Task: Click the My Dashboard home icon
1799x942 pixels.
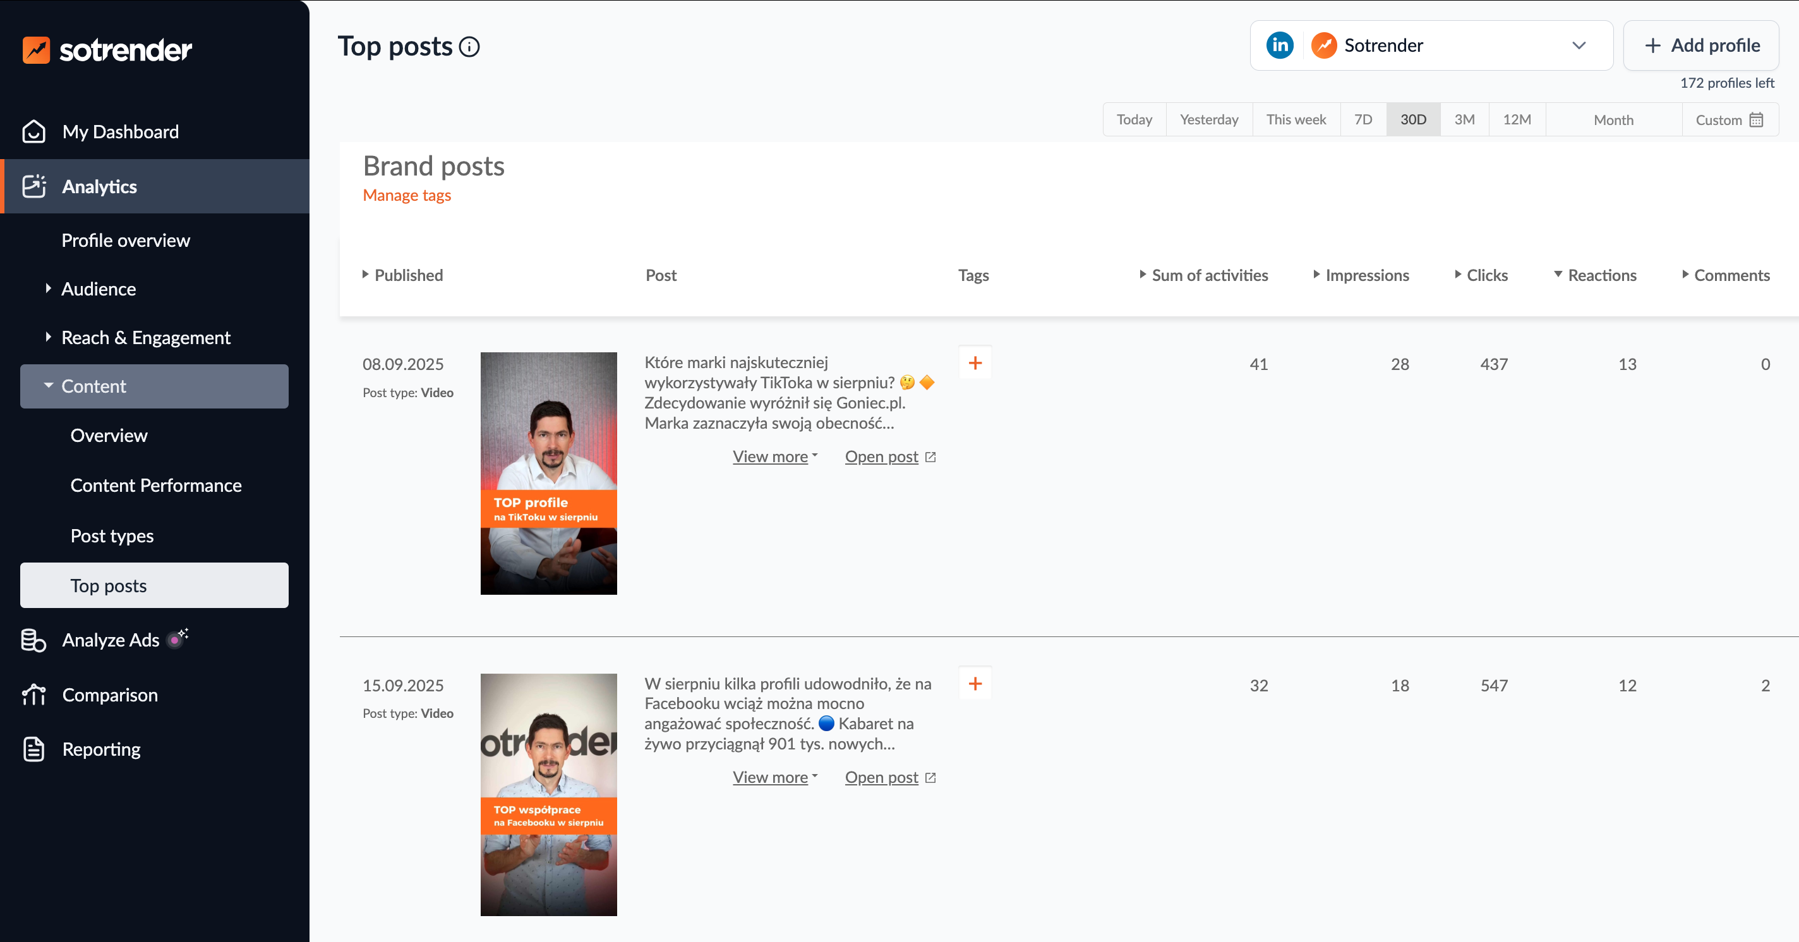Action: pos(33,132)
